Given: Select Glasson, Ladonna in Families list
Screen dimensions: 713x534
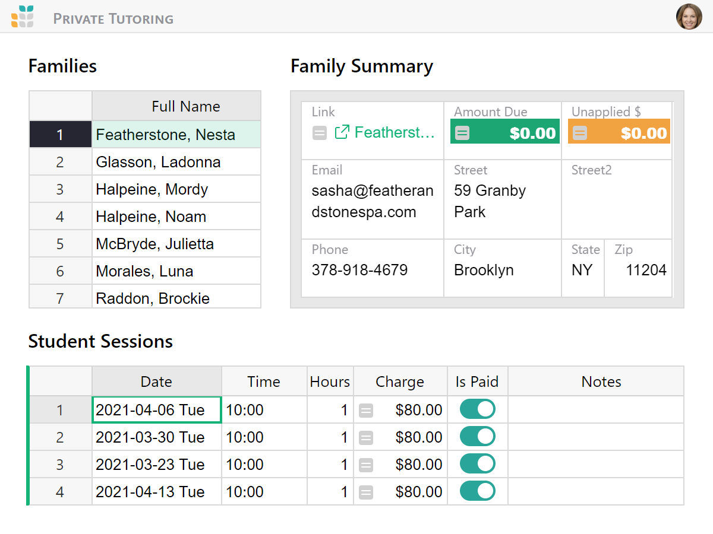Looking at the screenshot, I should point(158,162).
